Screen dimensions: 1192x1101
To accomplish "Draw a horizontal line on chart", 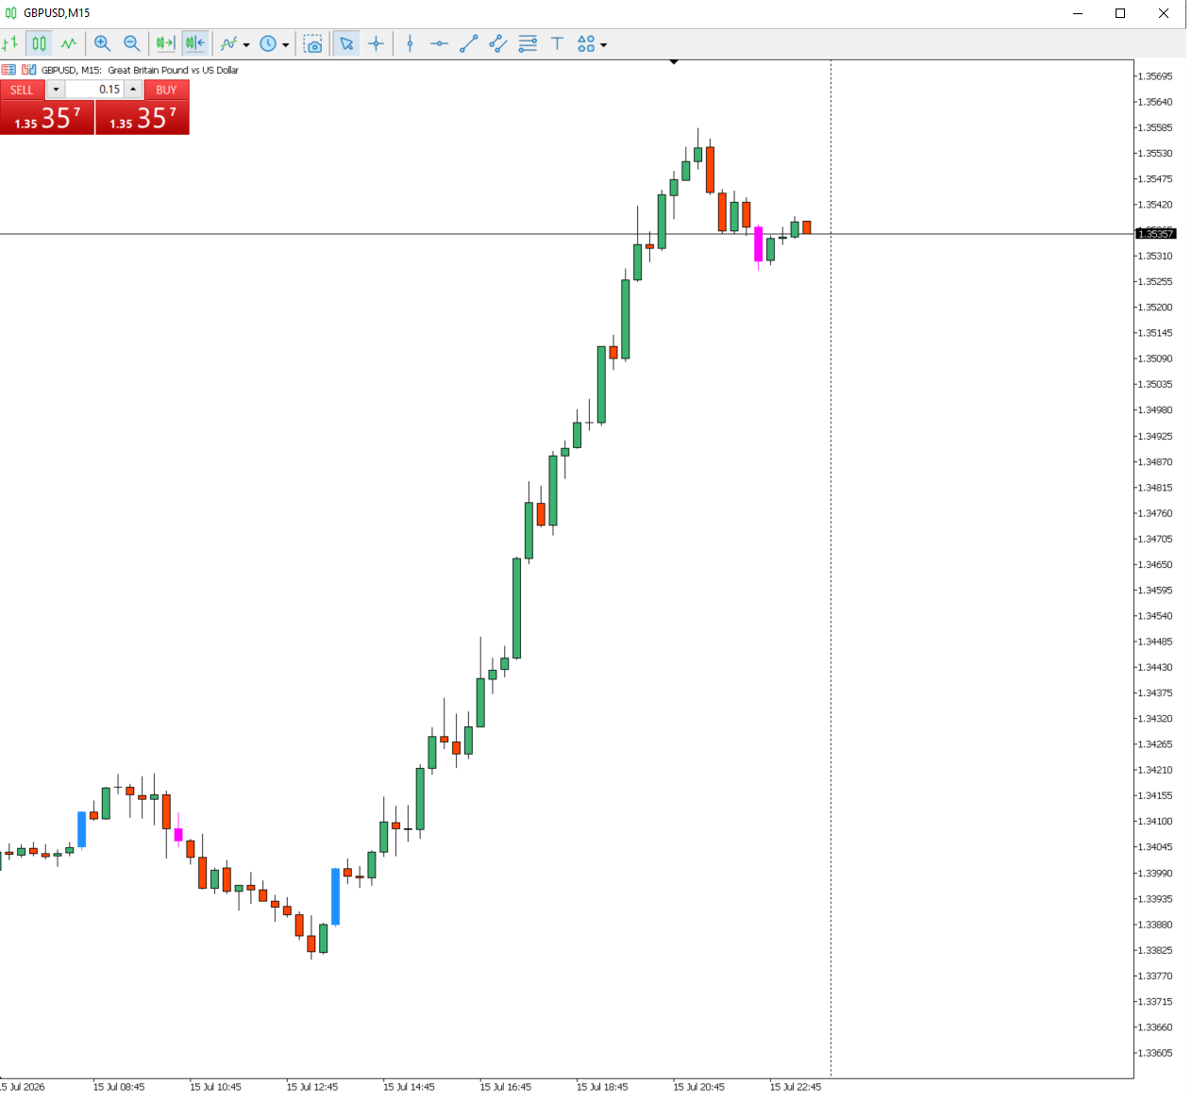I will [x=439, y=43].
